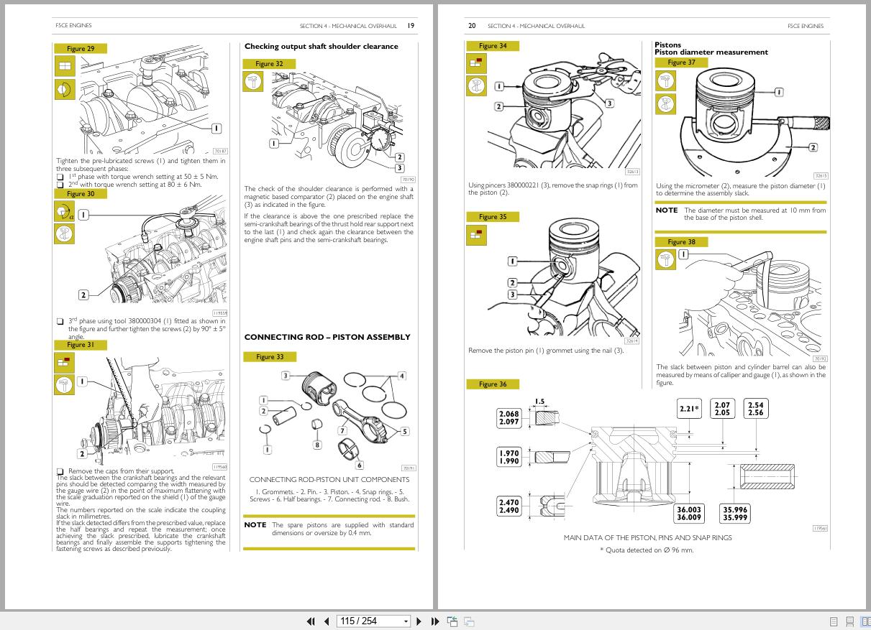This screenshot has height=630, width=871.
Task: Click the Figure 33 components legend starting '1. Grommets'
Action: (x=329, y=495)
